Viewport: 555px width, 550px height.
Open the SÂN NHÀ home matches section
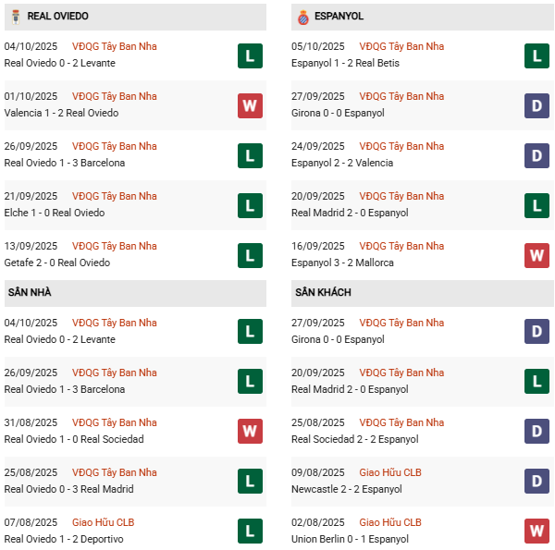[x=30, y=292]
